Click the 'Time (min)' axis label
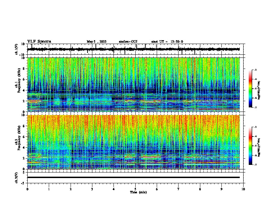Screen dimensions: 274x212 click(x=138, y=192)
